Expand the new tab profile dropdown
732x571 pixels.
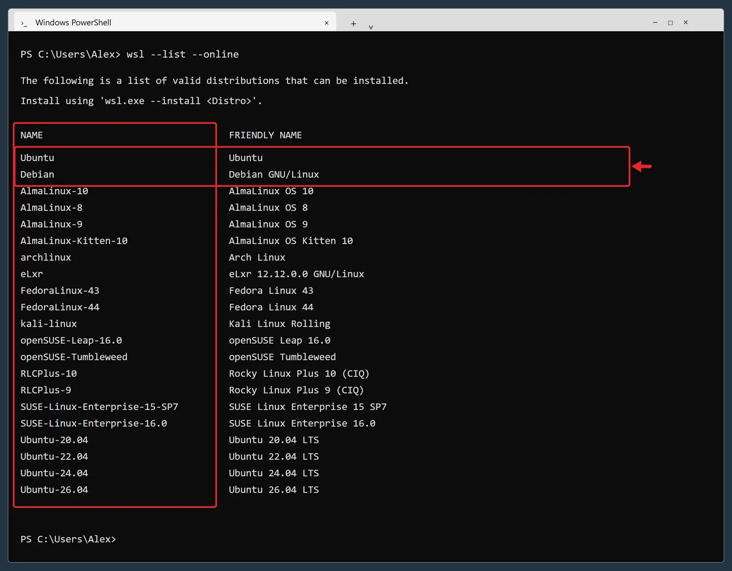point(371,27)
